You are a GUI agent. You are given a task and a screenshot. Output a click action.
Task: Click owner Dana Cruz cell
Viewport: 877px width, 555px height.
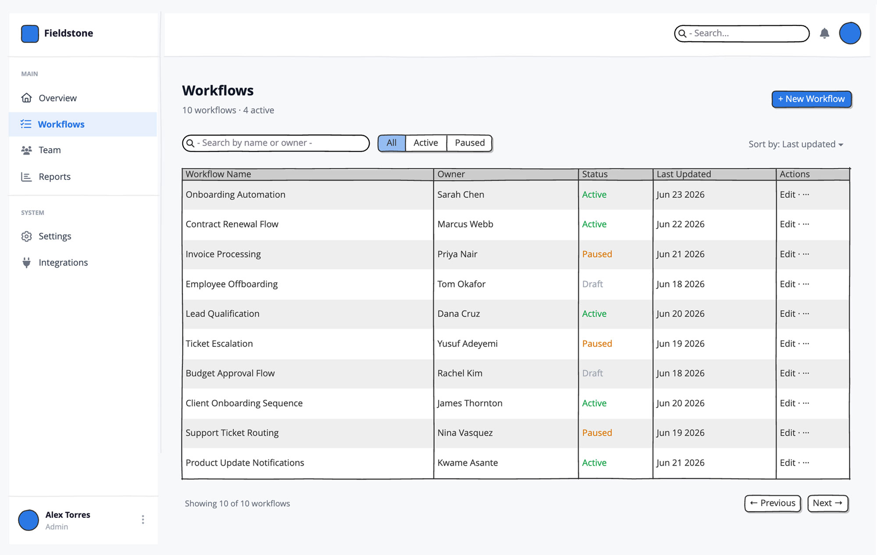pos(506,314)
